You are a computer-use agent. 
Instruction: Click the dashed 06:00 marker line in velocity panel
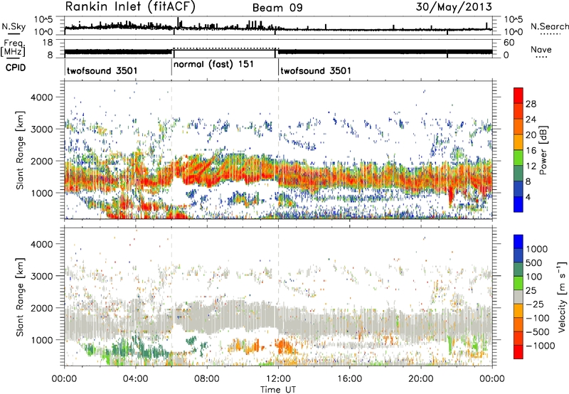(x=171, y=297)
